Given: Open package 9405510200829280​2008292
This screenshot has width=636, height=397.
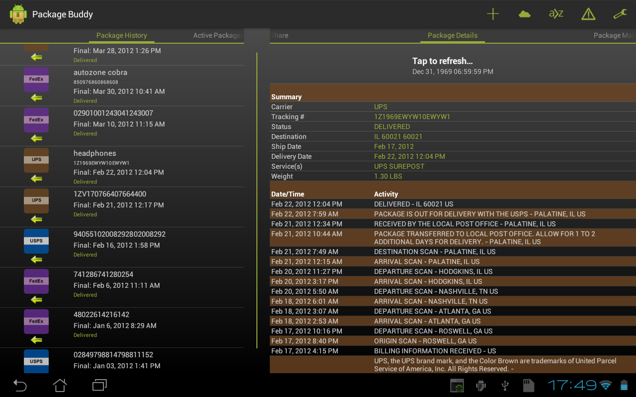Looking at the screenshot, I should [x=122, y=248].
